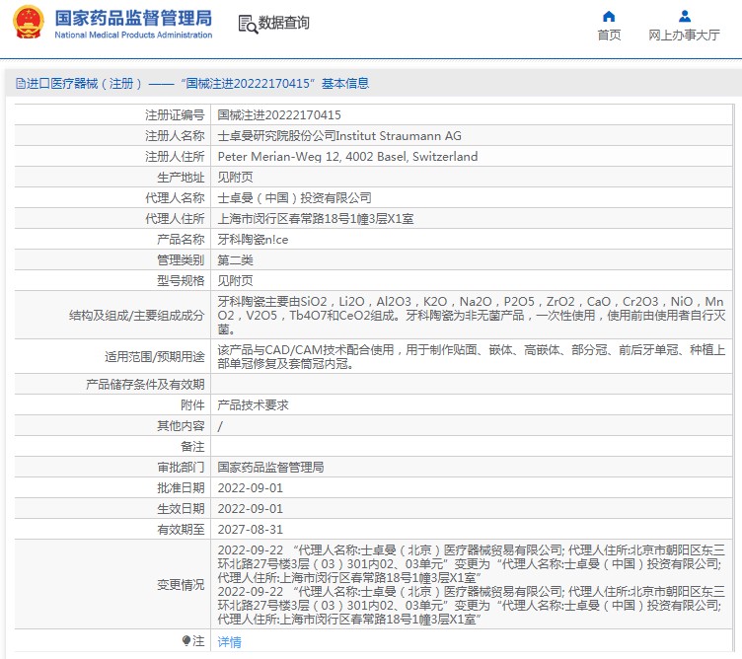Click product name 牙科陶瓷n!ce
742x659 pixels.
(253, 240)
